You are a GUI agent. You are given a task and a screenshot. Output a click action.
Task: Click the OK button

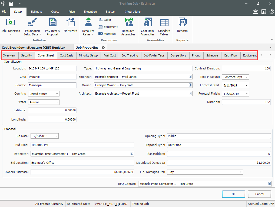click(234, 194)
